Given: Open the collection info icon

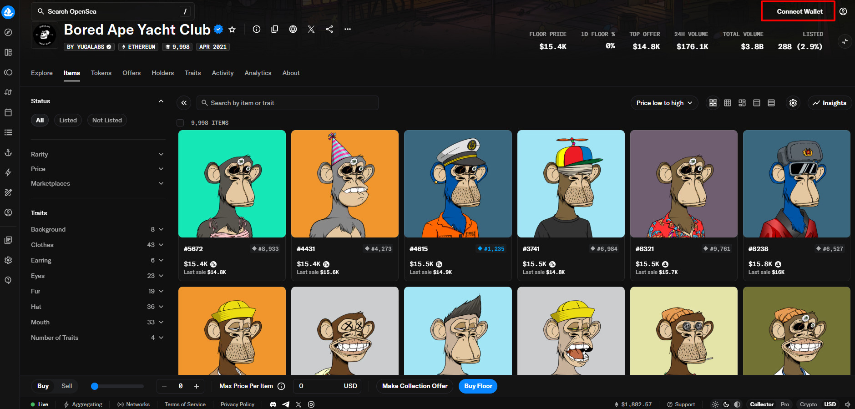Looking at the screenshot, I should [257, 29].
